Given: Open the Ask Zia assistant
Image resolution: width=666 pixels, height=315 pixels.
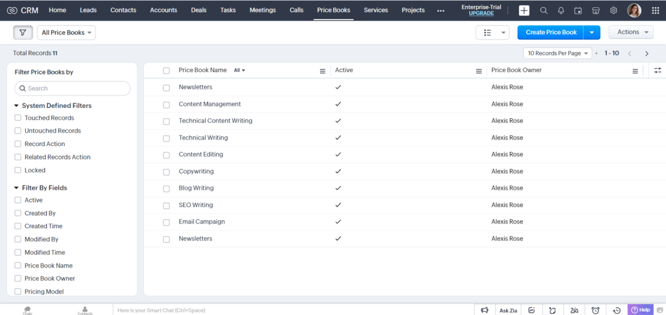Looking at the screenshot, I should (x=508, y=310).
